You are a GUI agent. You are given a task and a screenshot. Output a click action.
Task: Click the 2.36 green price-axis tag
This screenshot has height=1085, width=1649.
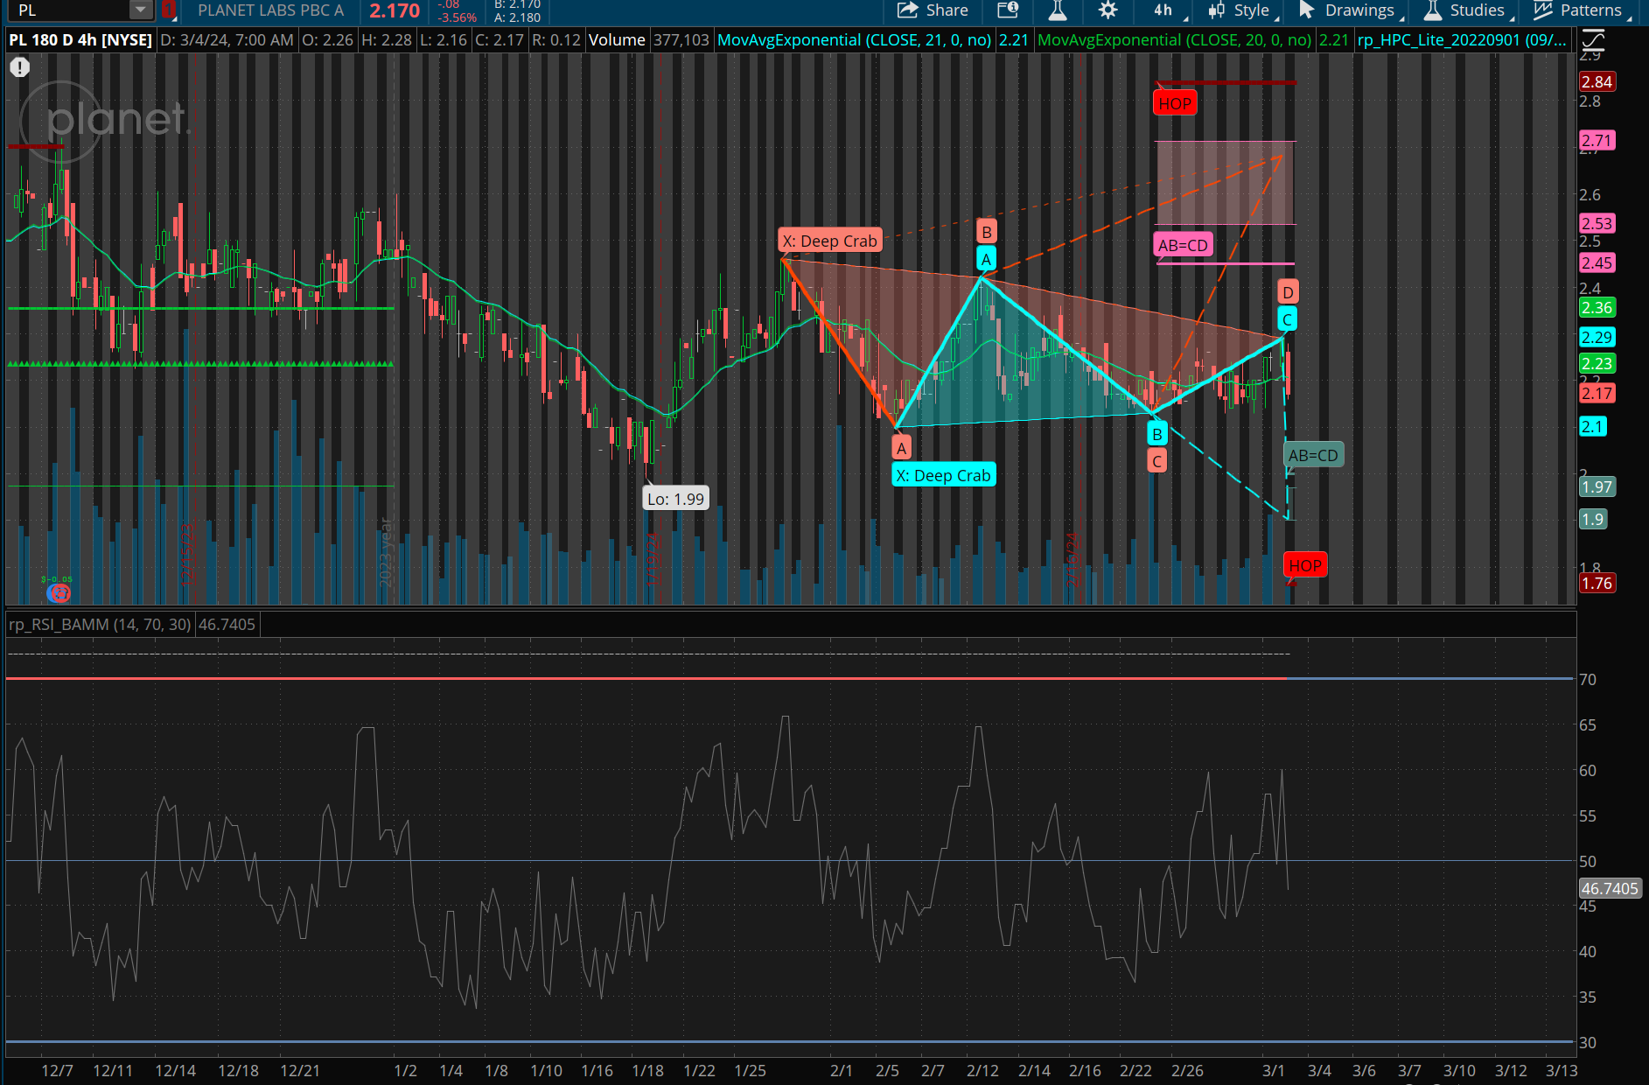pyautogui.click(x=1597, y=308)
